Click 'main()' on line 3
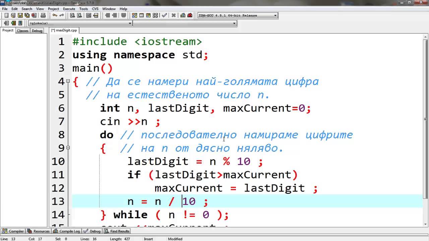This screenshot has height=241, width=429. [93, 68]
